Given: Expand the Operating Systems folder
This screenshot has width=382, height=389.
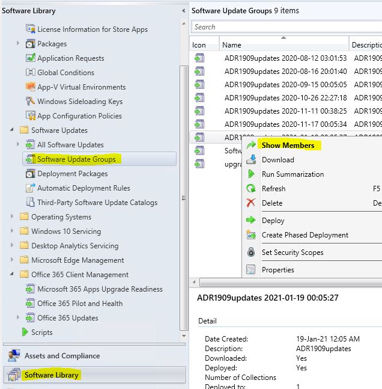Looking at the screenshot, I should tap(11, 216).
